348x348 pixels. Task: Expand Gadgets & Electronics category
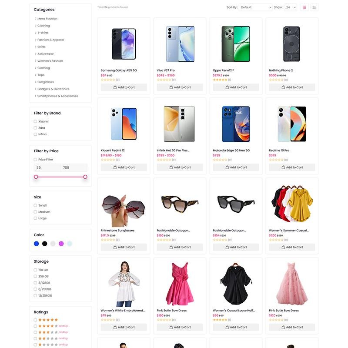tap(53, 89)
